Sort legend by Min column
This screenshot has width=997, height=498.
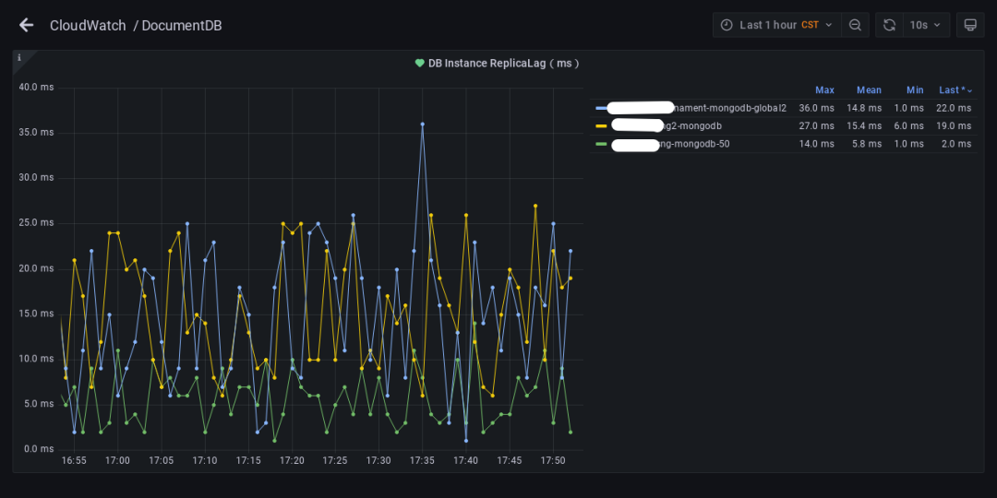coord(915,90)
